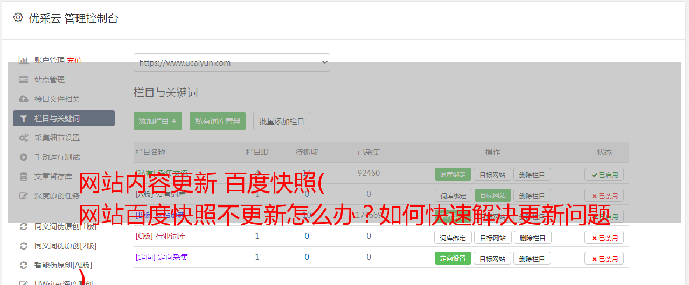689x285 pixels.
Task: Click the 已采集 column header
Action: [x=368, y=152]
